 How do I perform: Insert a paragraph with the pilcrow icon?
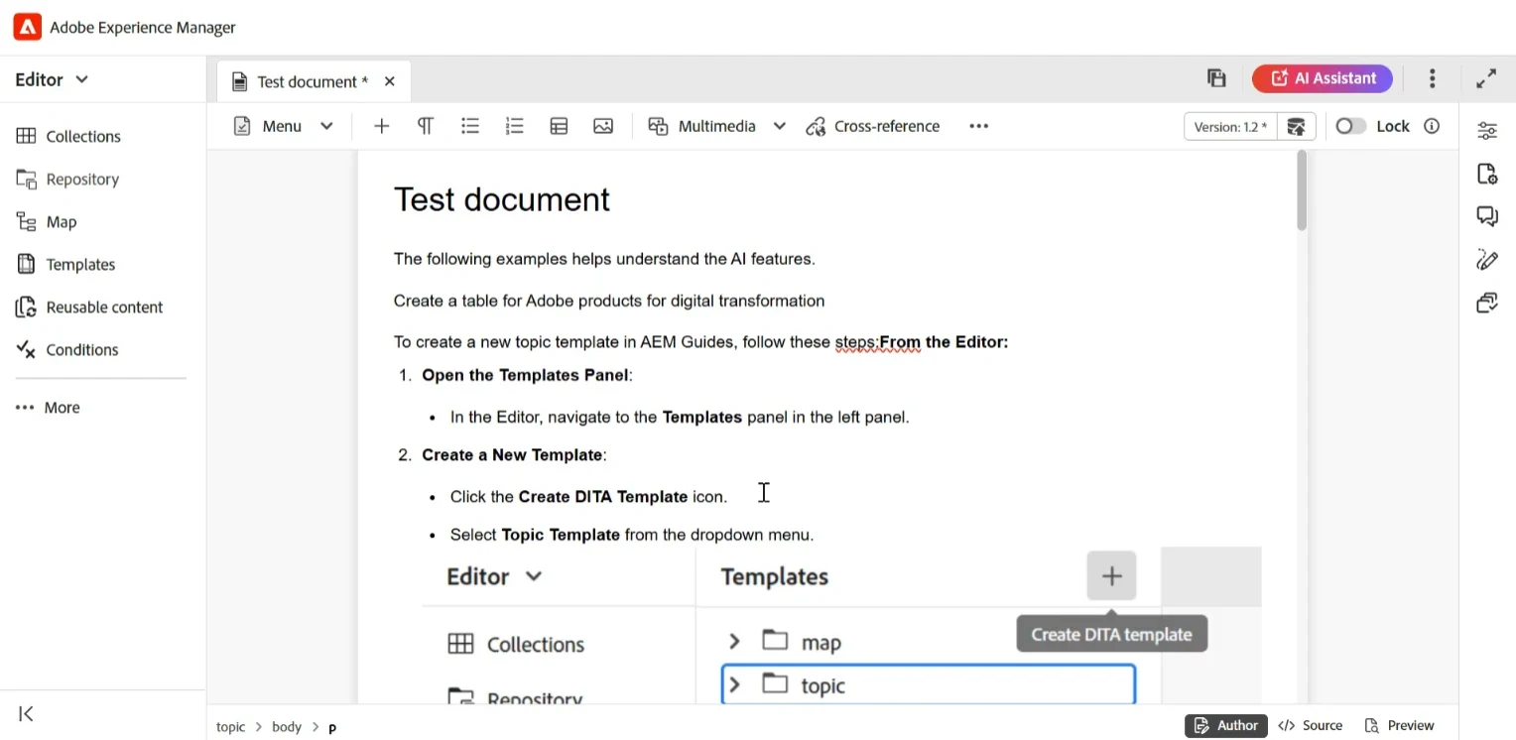coord(425,126)
